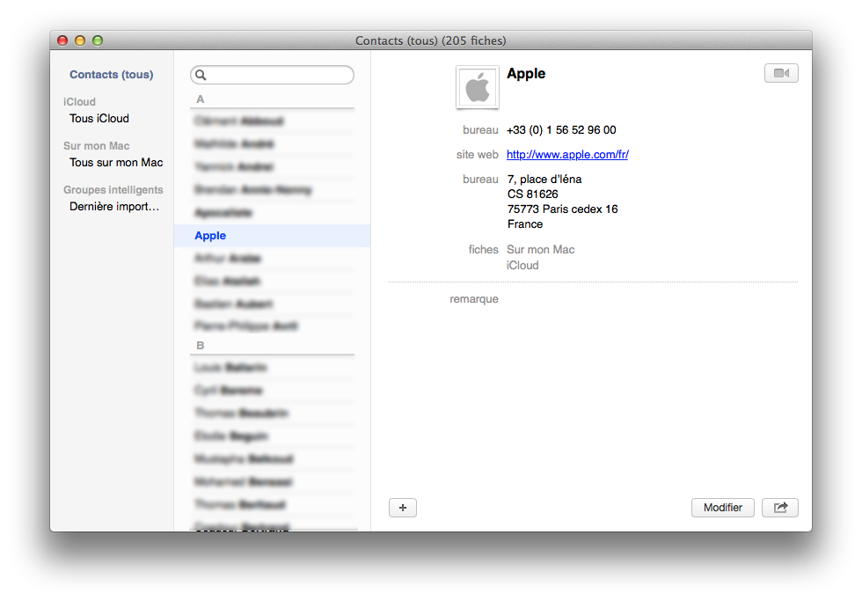Screen dimensions: 862x601
Task: Start a FaceTime video call with Apple
Action: tap(781, 73)
